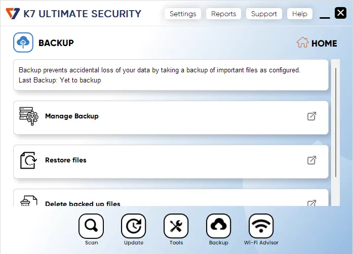
Task: Click the backup description text
Action: pyautogui.click(x=160, y=70)
